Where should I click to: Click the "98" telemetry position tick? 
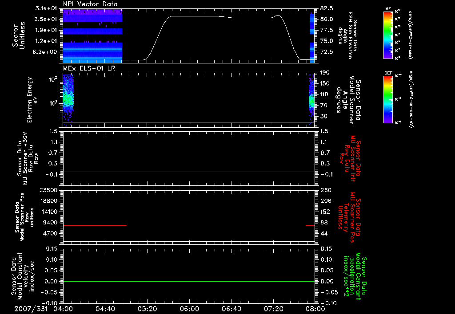point(324,223)
